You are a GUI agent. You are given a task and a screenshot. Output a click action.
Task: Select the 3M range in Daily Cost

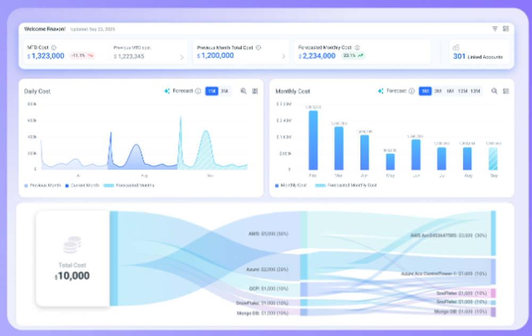pos(225,91)
